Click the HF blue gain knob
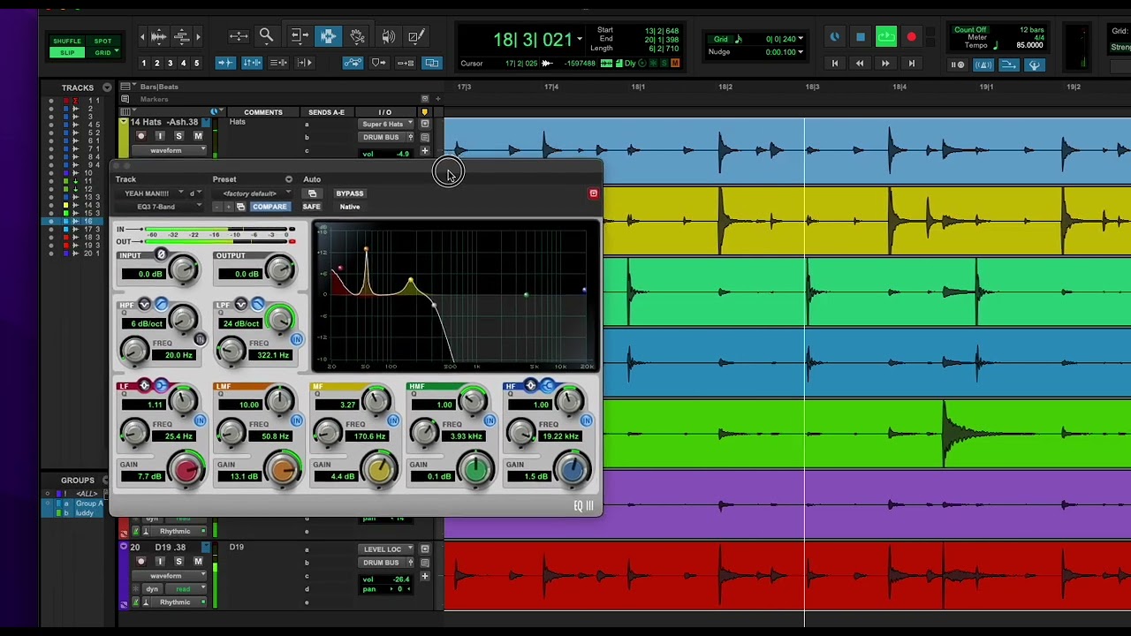The image size is (1131, 636). (573, 471)
